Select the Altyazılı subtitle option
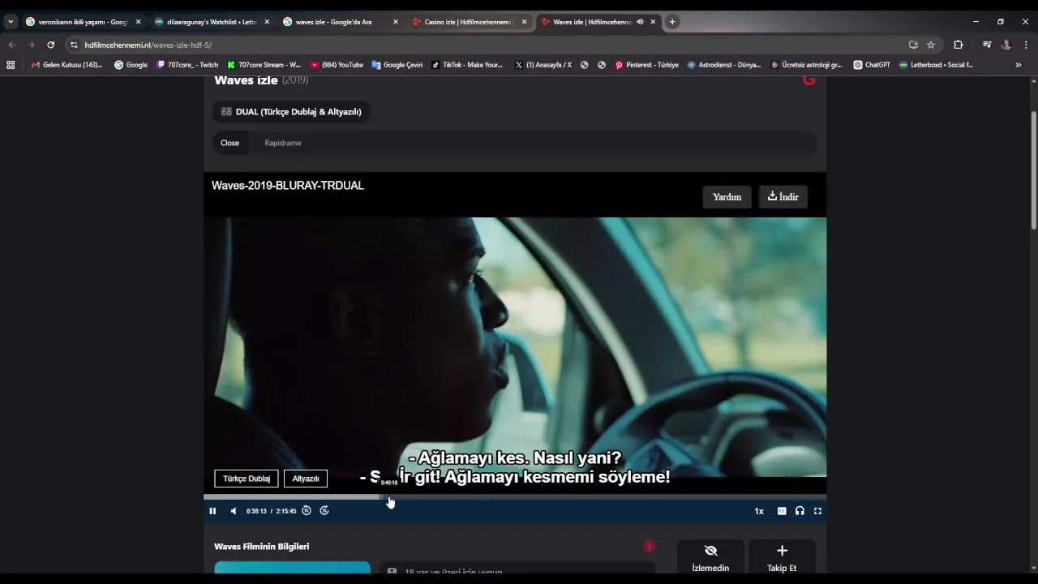Image resolution: width=1038 pixels, height=584 pixels. coord(306,479)
